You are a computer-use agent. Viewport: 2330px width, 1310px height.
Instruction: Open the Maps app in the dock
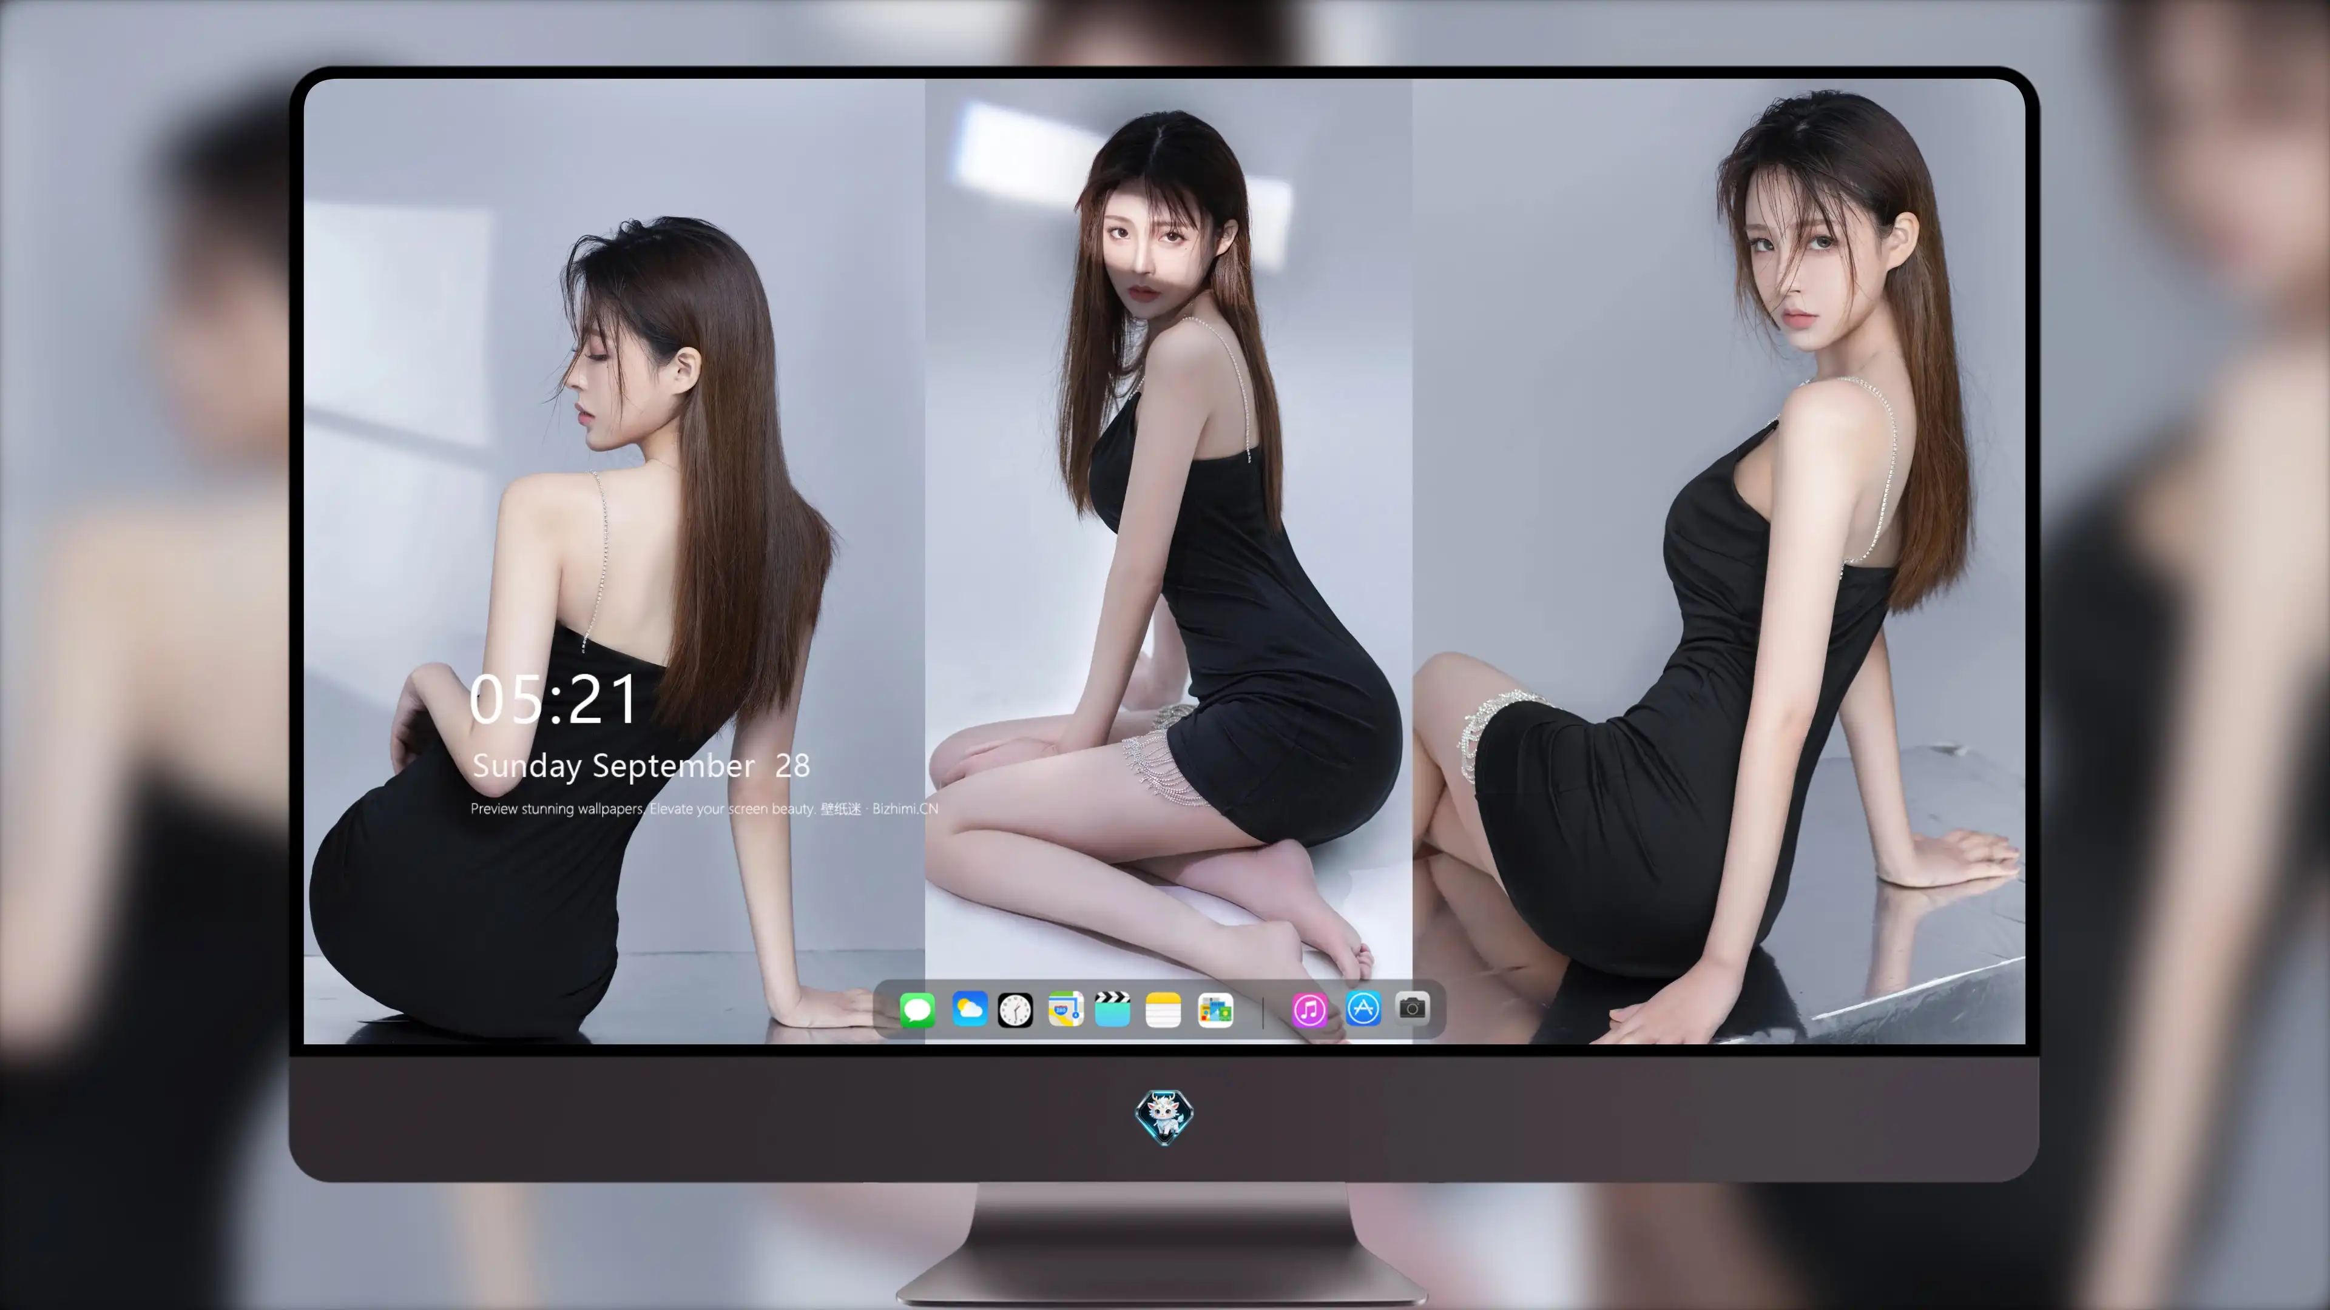coord(1065,1009)
